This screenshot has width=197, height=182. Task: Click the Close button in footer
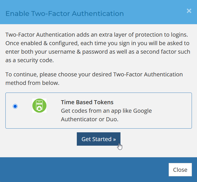tap(180, 170)
